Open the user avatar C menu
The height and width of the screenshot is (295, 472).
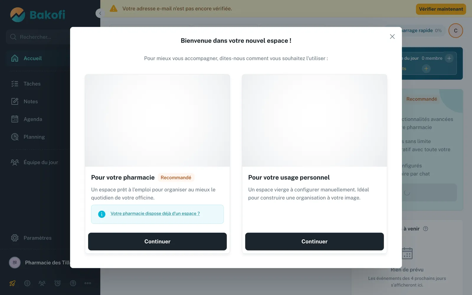pos(455,31)
